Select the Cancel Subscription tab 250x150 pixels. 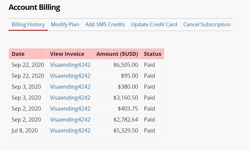click(x=207, y=24)
